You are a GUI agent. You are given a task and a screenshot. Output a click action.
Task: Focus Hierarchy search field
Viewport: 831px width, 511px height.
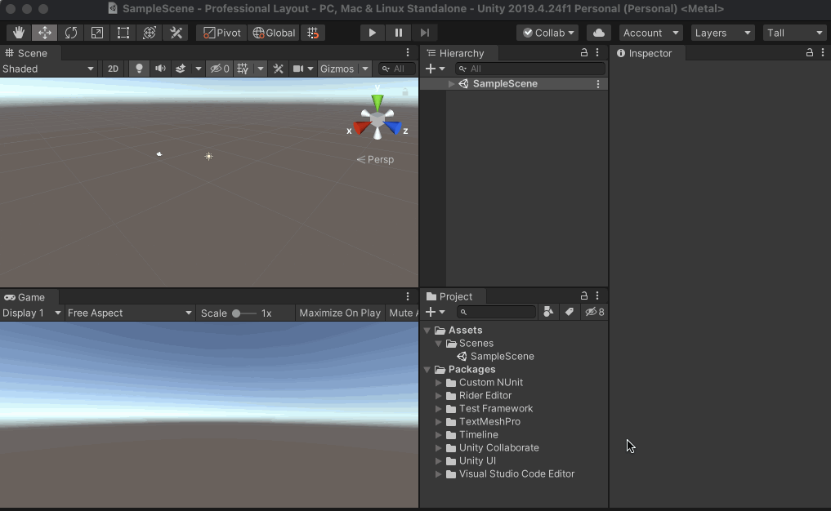(x=530, y=69)
